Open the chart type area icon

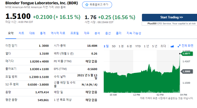click(x=172, y=46)
